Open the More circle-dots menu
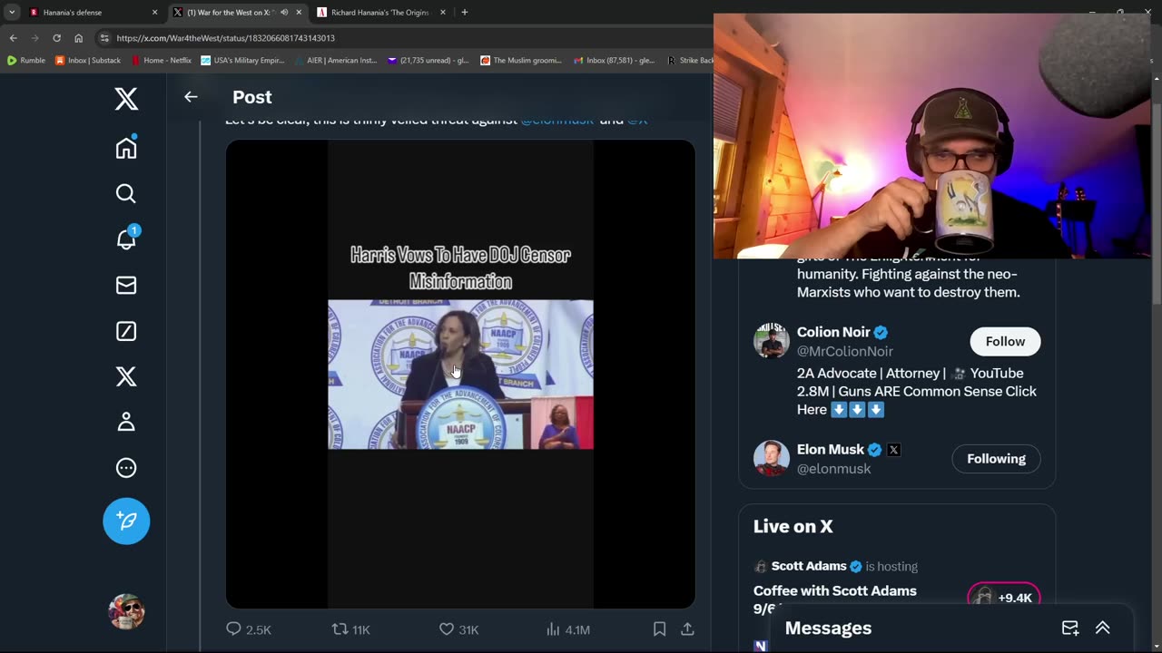1162x653 pixels. pyautogui.click(x=126, y=468)
